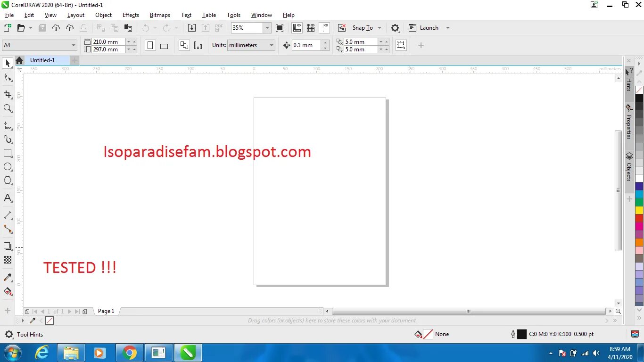Add a new document tab with plus

[74, 60]
